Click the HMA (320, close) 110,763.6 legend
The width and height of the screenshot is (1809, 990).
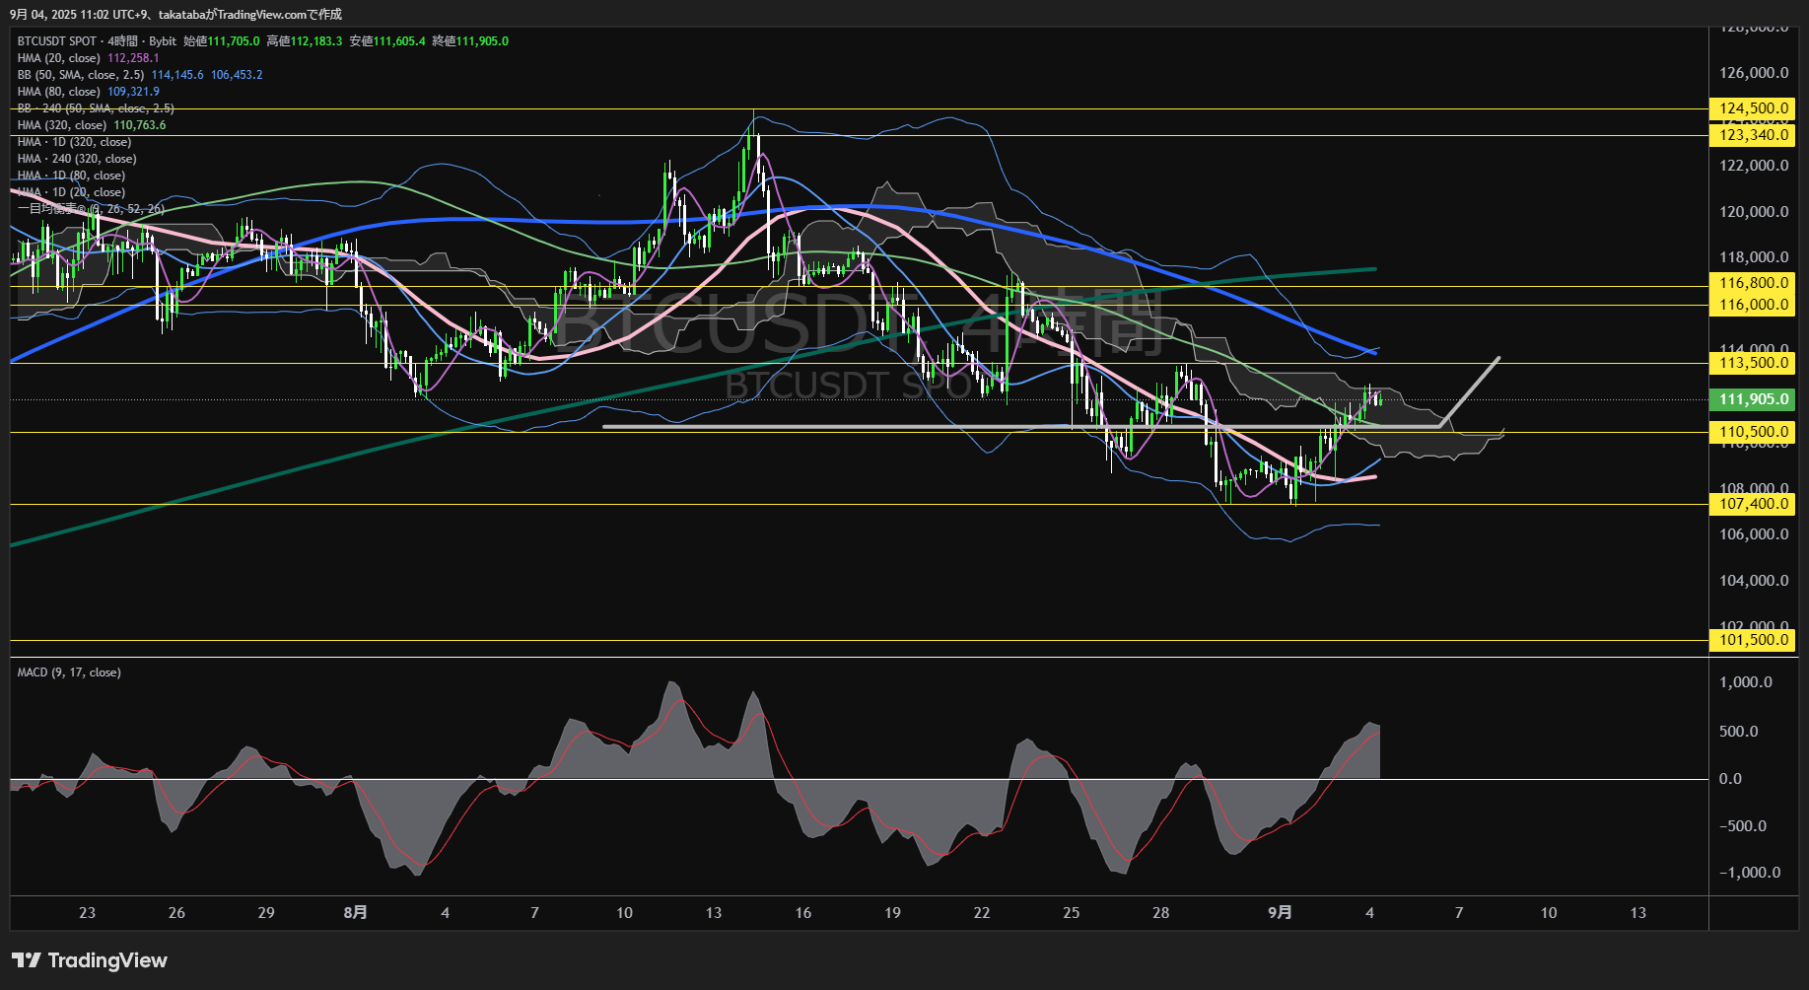(92, 125)
